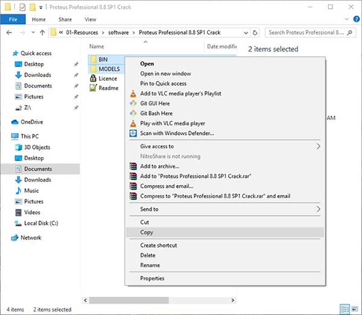Click the search magnifier icon

(x=350, y=33)
